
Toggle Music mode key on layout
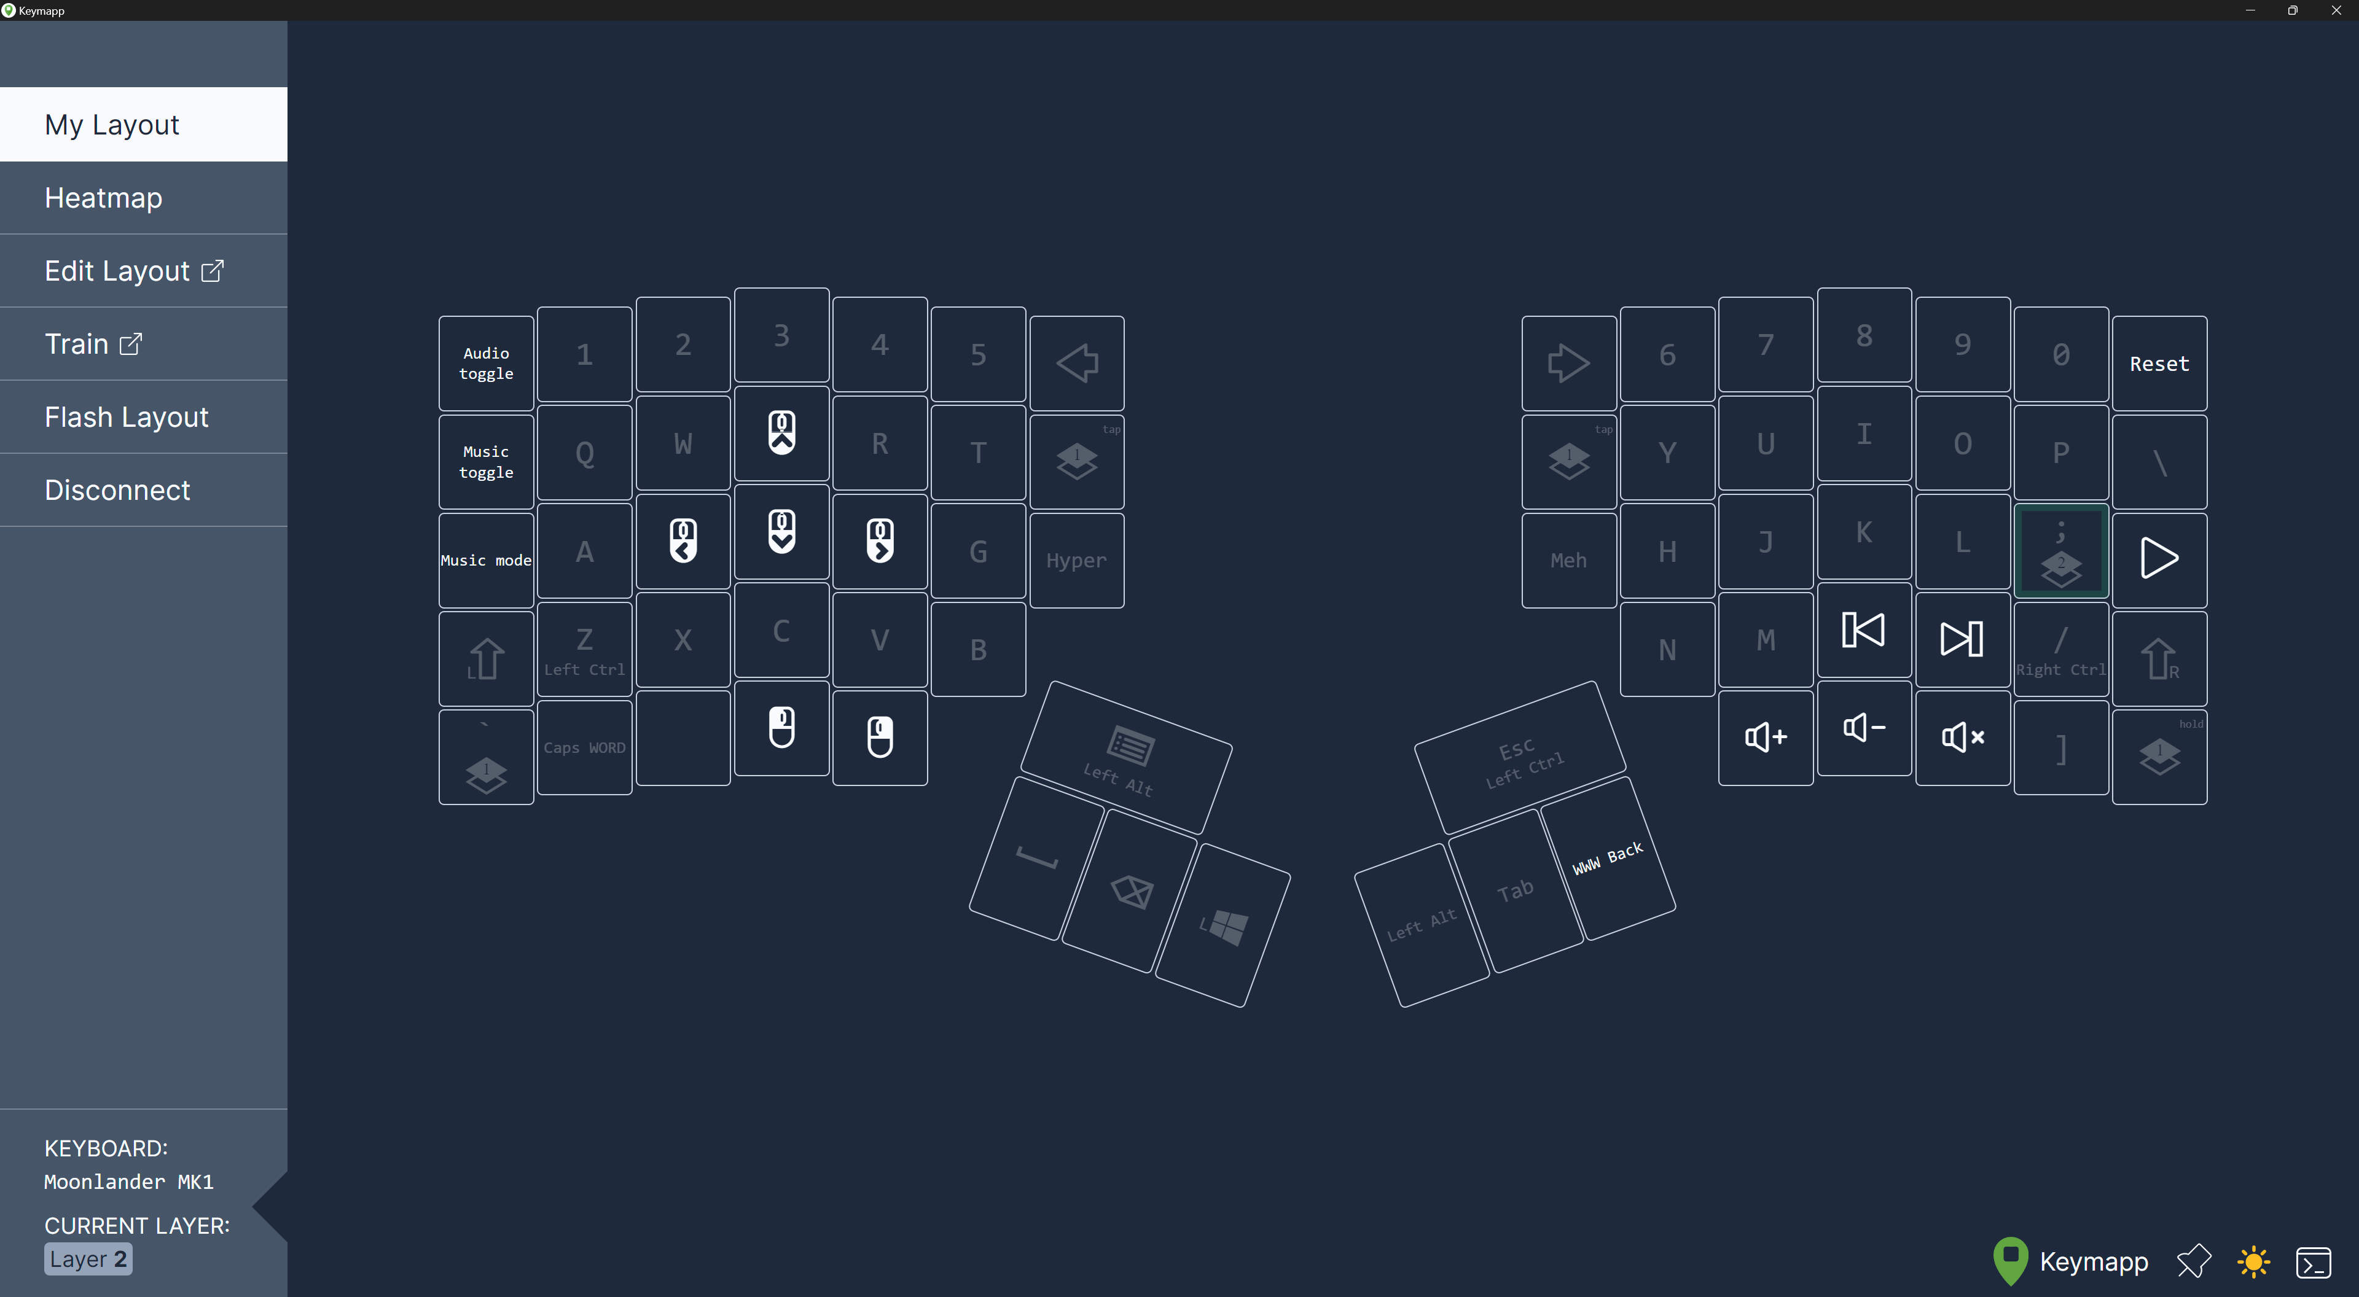(x=484, y=559)
